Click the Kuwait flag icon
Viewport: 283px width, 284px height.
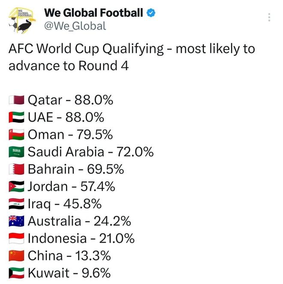click(17, 273)
